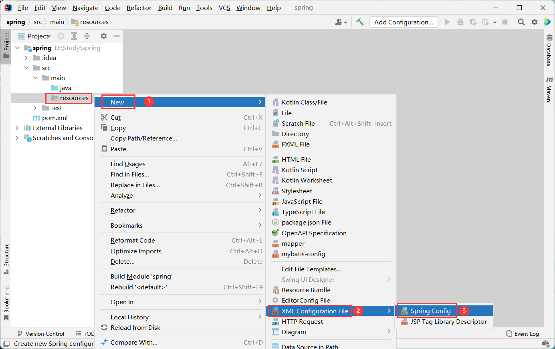Choose Local History submenu
555x349 pixels.
point(180,317)
